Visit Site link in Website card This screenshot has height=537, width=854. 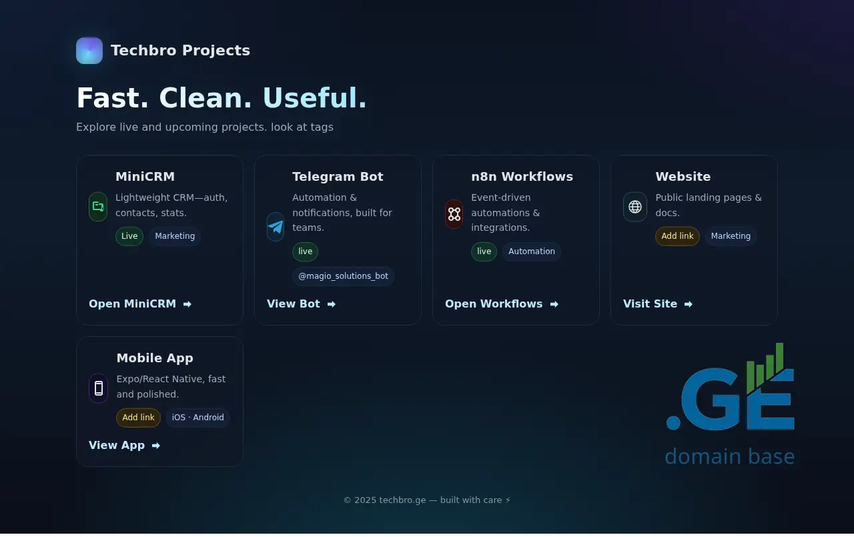pyautogui.click(x=650, y=304)
